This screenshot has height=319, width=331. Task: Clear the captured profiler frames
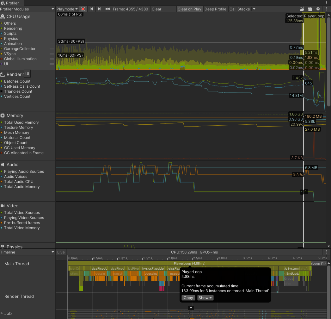click(x=156, y=9)
